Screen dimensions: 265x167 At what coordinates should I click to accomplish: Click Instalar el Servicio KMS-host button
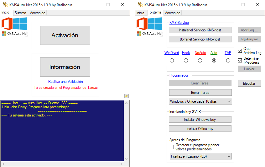(x=200, y=30)
